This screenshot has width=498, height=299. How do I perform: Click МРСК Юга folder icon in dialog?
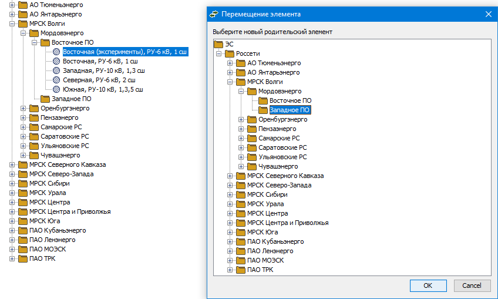pos(241,232)
